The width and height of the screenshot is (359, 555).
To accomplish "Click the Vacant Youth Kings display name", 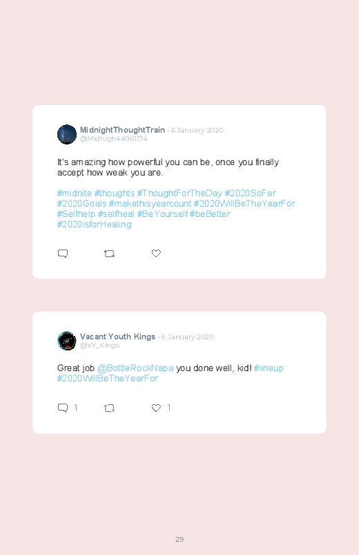I will (x=117, y=337).
